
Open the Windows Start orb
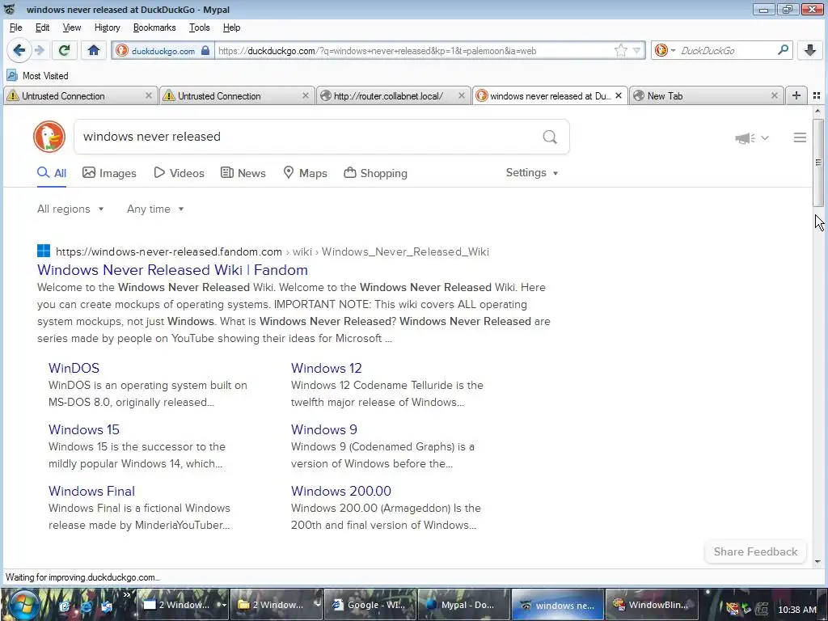pos(23,605)
